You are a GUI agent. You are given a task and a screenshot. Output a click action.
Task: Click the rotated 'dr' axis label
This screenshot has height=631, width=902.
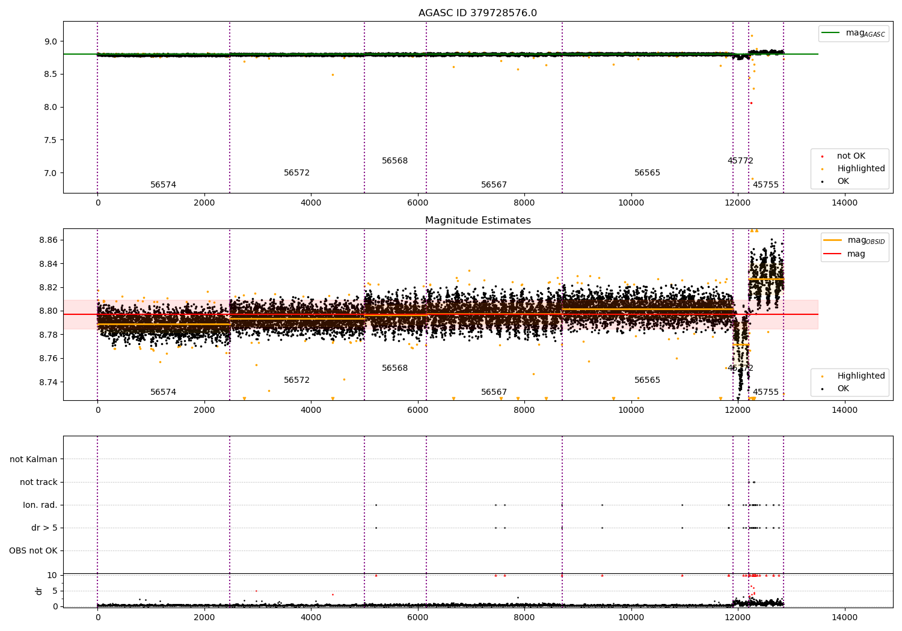[39, 591]
